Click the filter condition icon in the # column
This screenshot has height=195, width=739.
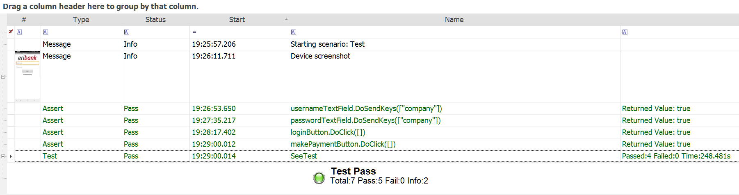pos(19,32)
